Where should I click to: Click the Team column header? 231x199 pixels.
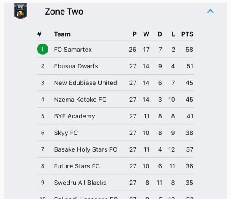(62, 34)
